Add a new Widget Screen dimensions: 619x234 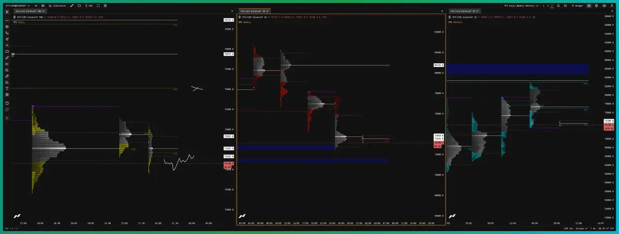pos(577,6)
